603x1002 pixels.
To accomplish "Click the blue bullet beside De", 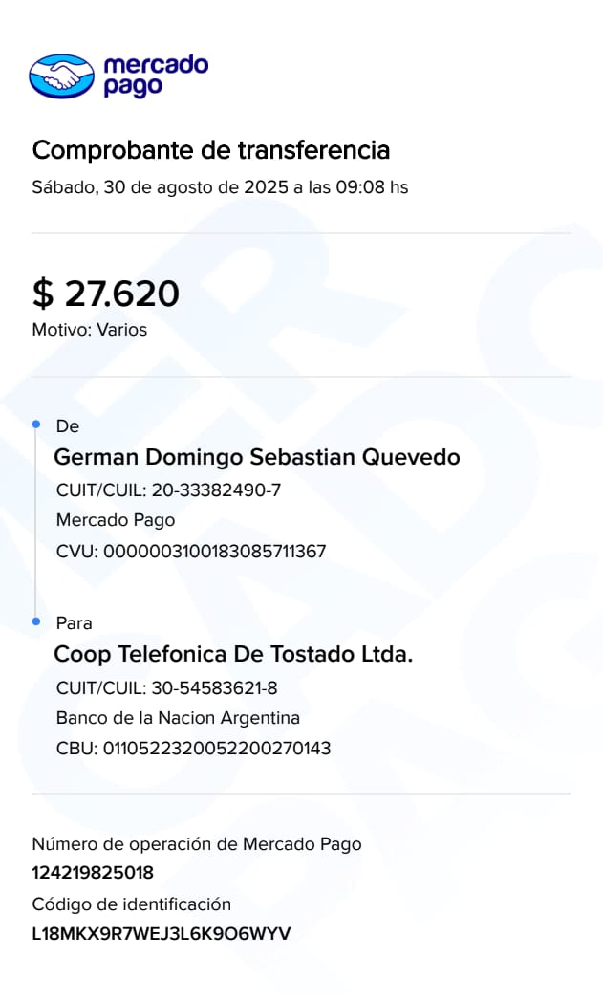I will click(36, 424).
